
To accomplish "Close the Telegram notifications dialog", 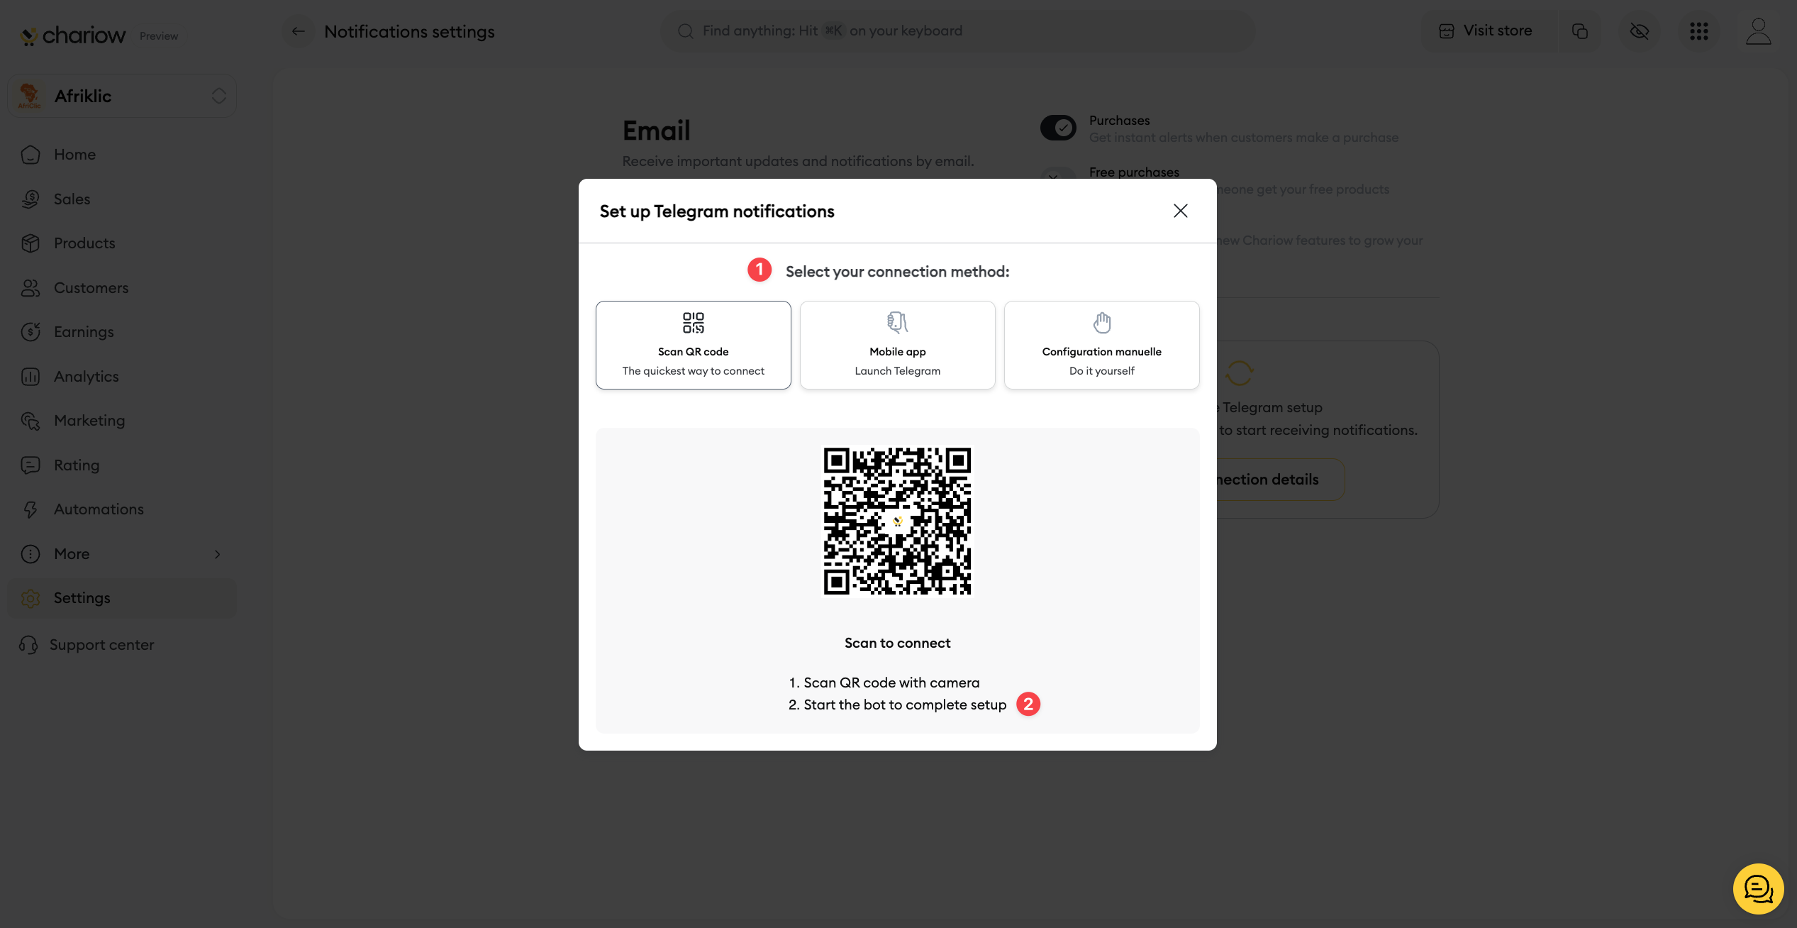I will [1180, 211].
